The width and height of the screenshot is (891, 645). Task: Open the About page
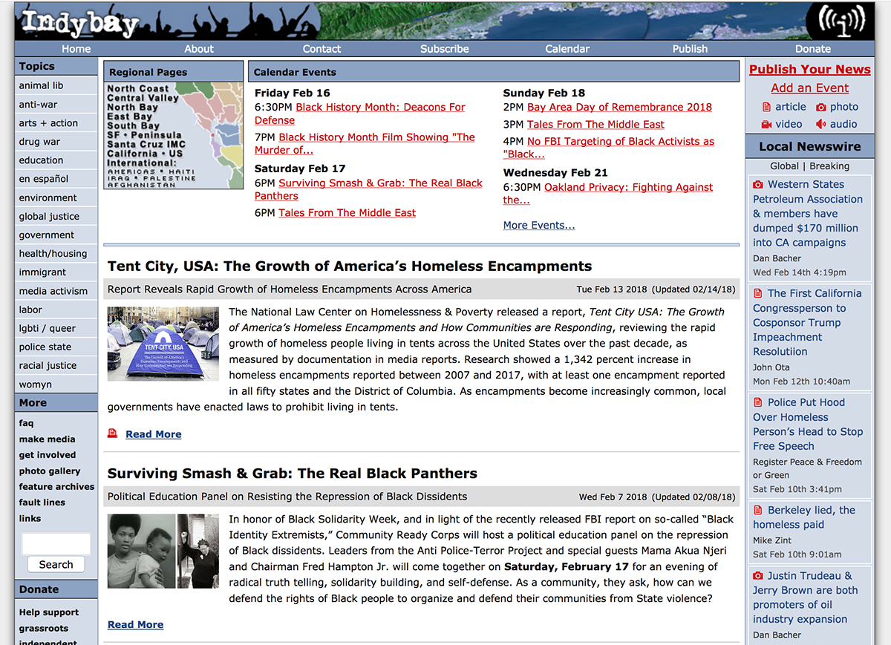tap(199, 48)
